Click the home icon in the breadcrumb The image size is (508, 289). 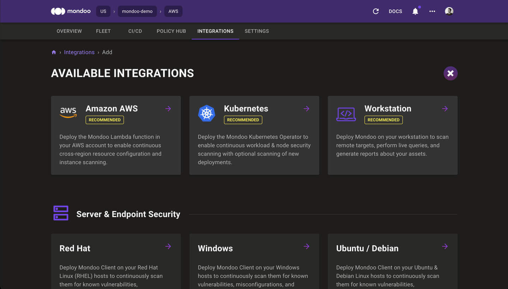pos(54,52)
